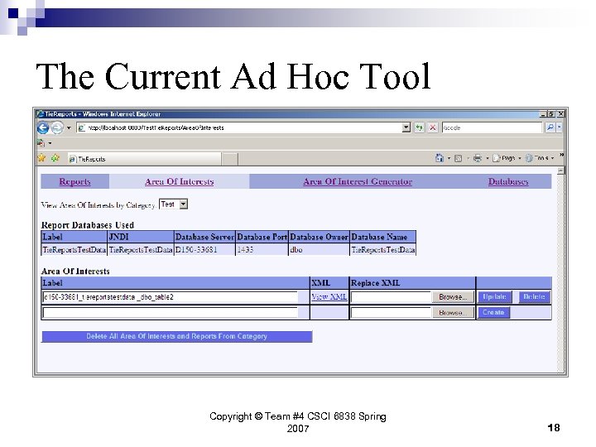This screenshot has width=596, height=447.
Task: Open the Print options dropdown arrow
Action: [x=488, y=158]
